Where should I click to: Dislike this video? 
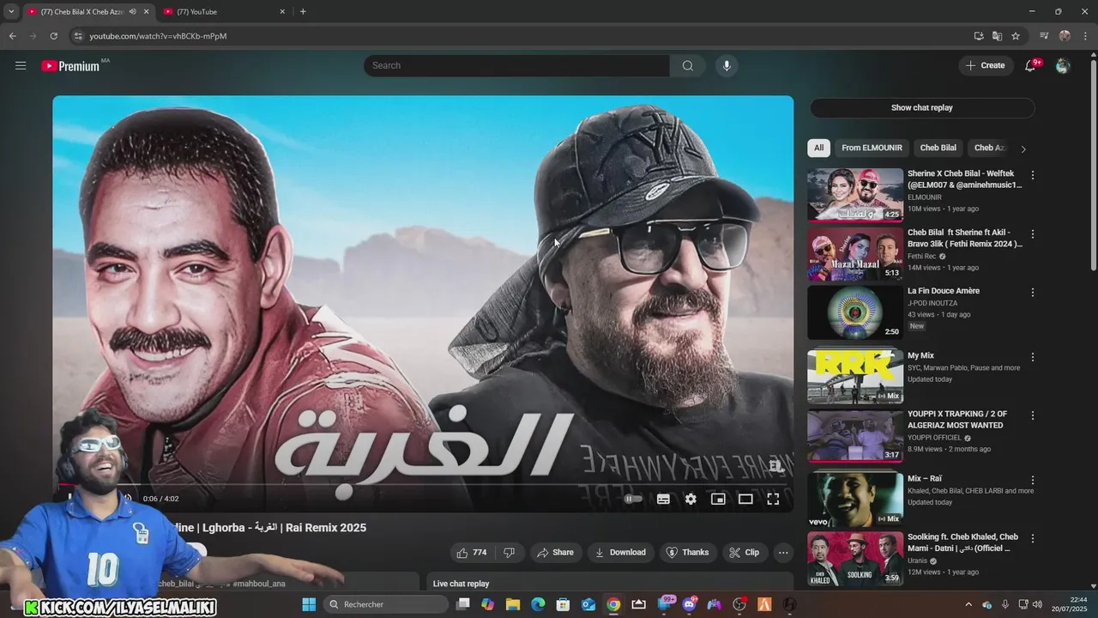point(509,552)
